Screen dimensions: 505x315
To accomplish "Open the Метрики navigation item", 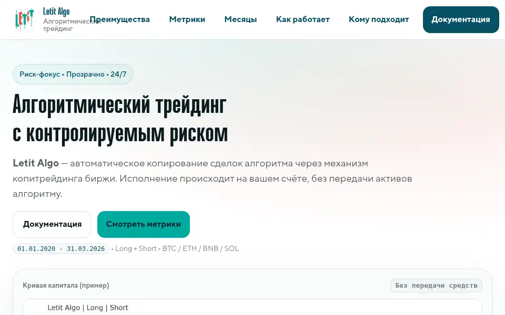I will point(187,19).
